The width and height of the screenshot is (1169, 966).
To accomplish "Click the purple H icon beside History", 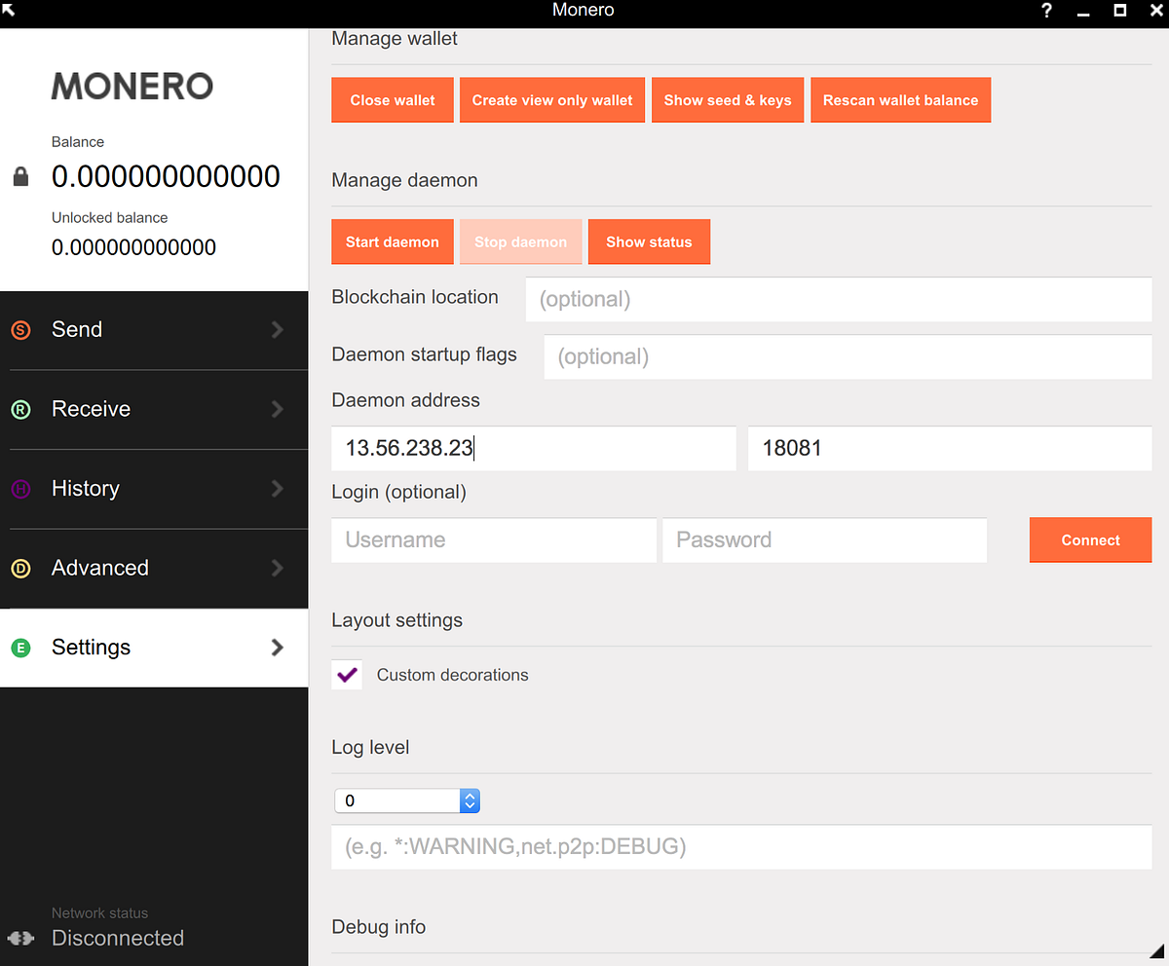I will tap(20, 489).
